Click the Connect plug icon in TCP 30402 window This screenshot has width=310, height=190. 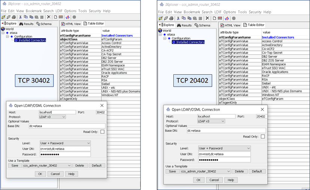(3, 17)
